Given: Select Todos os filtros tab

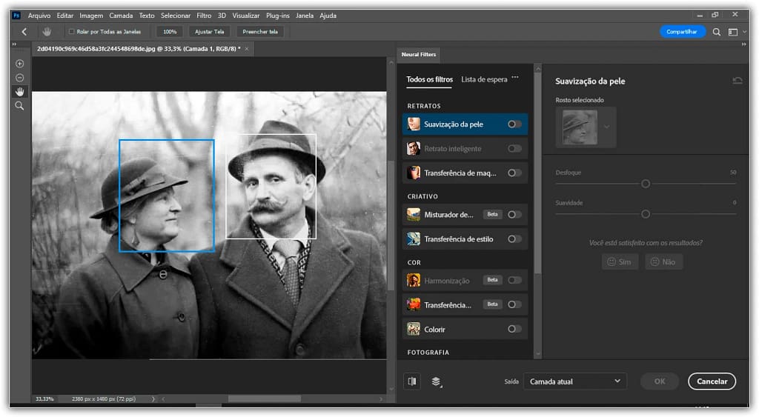Looking at the screenshot, I should tap(429, 79).
